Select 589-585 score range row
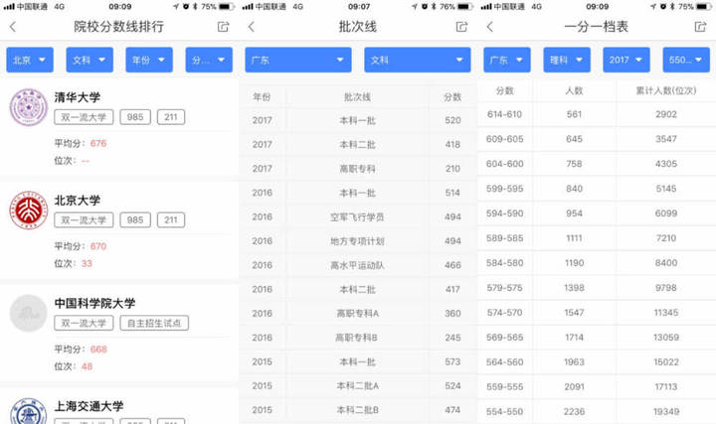 (597, 238)
